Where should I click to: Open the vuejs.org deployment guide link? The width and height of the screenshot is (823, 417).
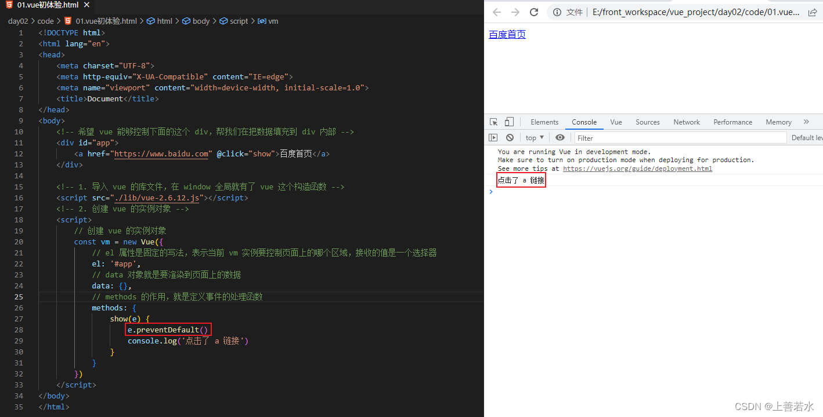click(637, 169)
